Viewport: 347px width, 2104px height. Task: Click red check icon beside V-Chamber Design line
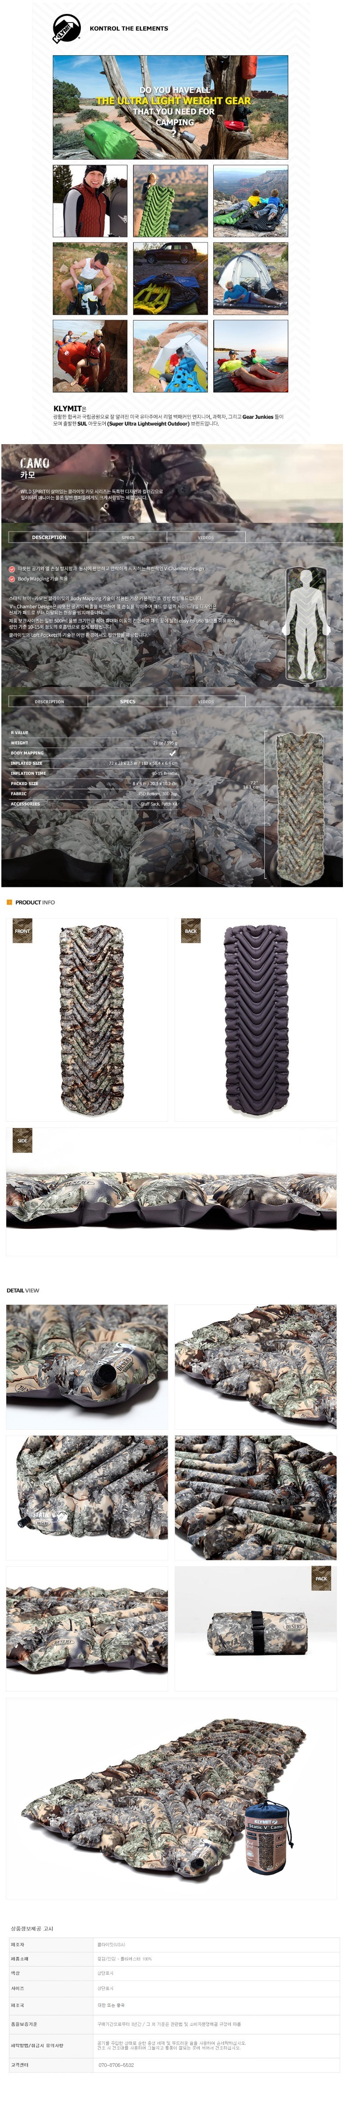click(x=12, y=569)
